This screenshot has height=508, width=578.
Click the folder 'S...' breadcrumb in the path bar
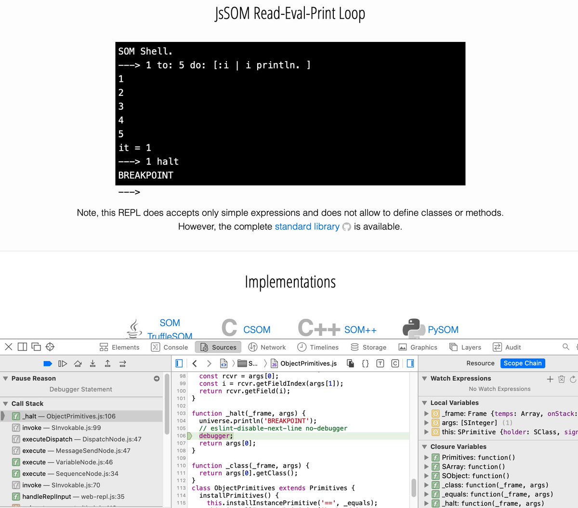click(x=248, y=364)
